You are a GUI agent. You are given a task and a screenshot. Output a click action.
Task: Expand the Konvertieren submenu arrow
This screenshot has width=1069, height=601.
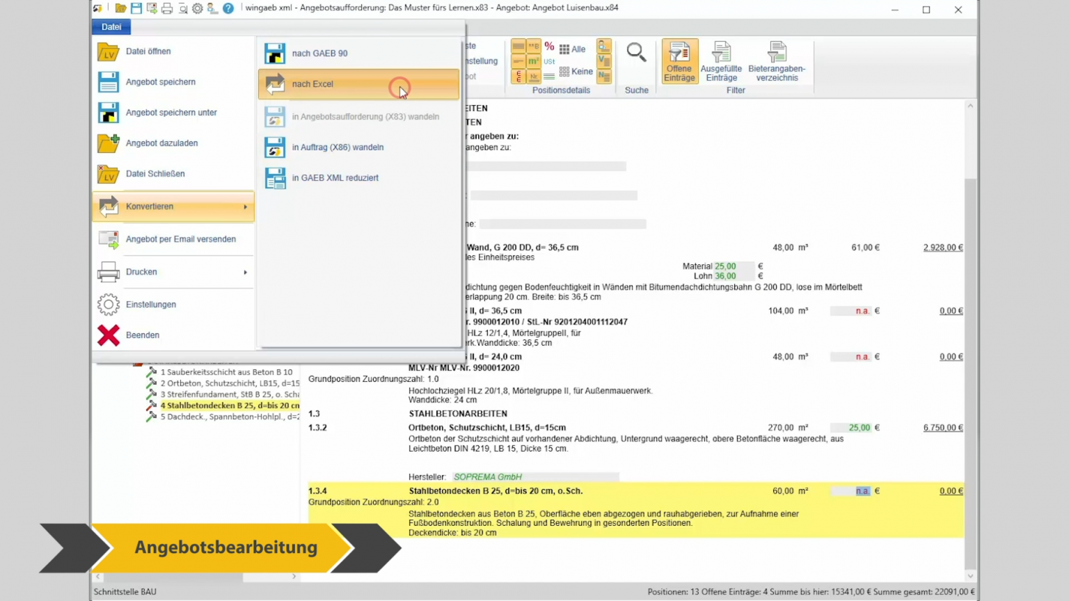pyautogui.click(x=245, y=207)
